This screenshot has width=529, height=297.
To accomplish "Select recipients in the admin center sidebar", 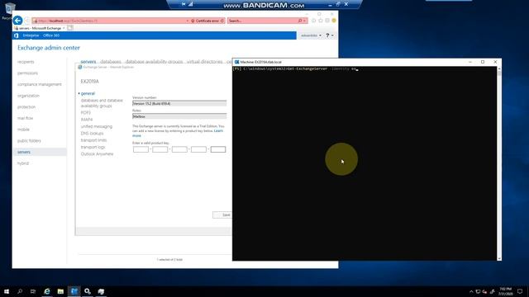I will coord(26,62).
